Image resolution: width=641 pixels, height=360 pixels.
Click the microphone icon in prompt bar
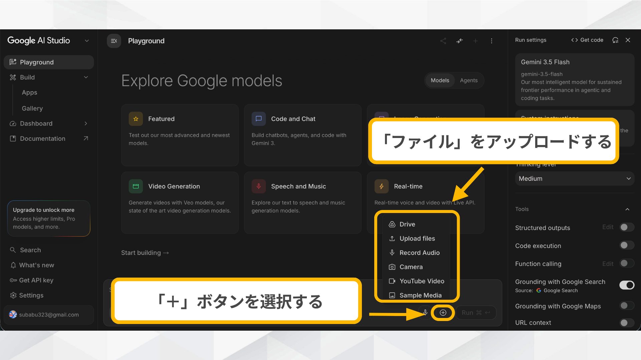click(425, 313)
